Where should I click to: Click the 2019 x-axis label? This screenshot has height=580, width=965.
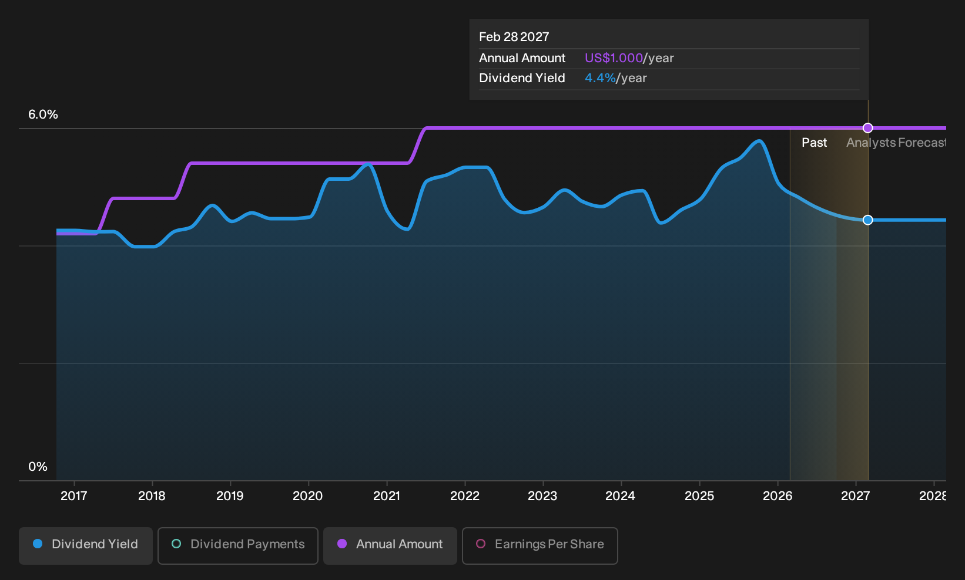230,496
